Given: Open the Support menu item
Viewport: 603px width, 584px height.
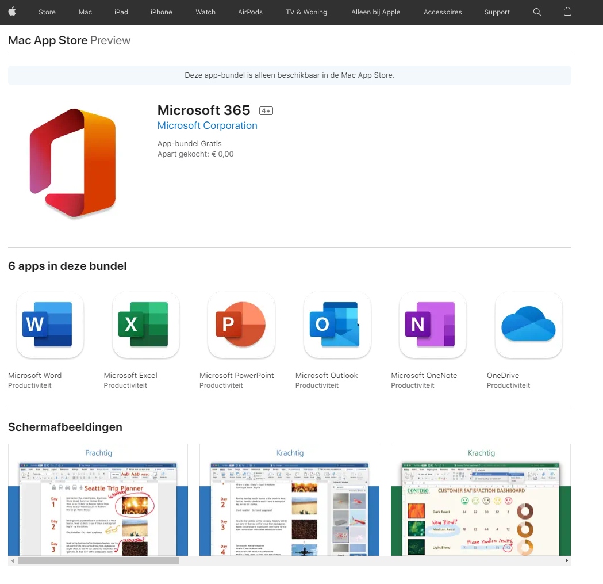Looking at the screenshot, I should (x=497, y=12).
